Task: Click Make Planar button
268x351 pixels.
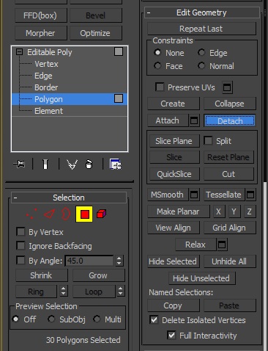Action: [x=179, y=211]
